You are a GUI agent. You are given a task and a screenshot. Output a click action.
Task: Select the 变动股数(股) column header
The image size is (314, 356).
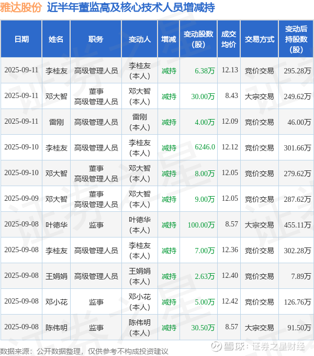pos(198,39)
